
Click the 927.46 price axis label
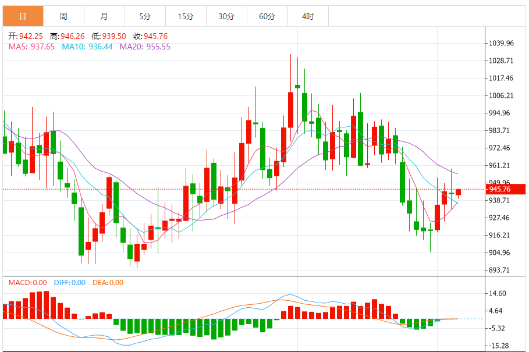point(500,218)
